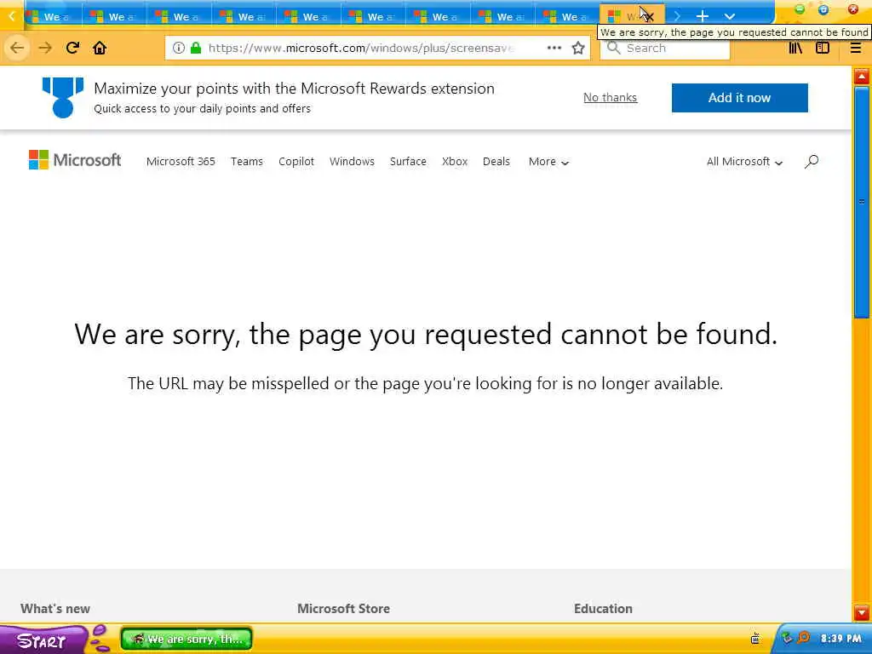Open the Library bookshelf icon

795,48
